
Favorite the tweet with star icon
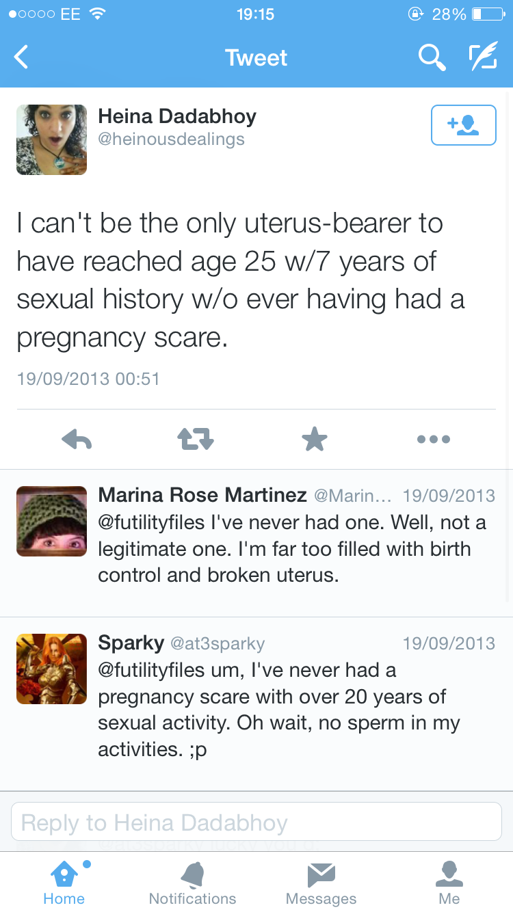pyautogui.click(x=315, y=440)
